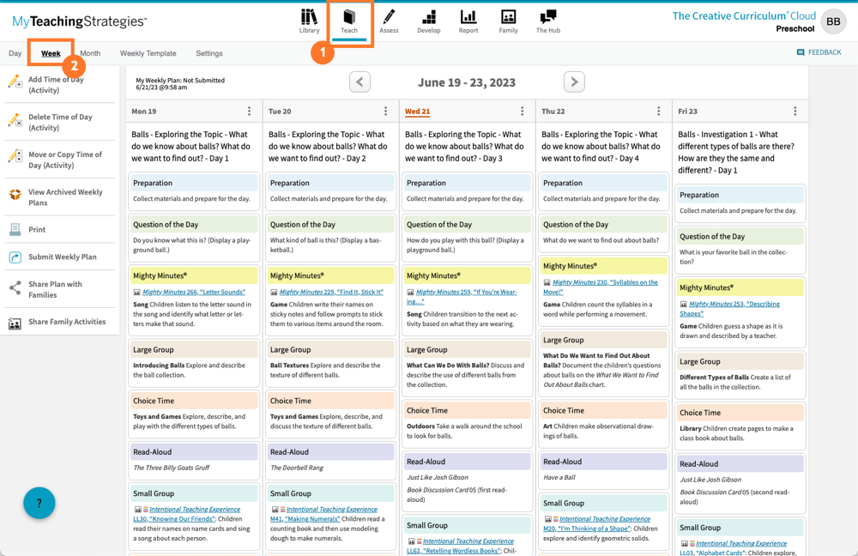
Task: Advance to next week arrow
Action: click(574, 82)
